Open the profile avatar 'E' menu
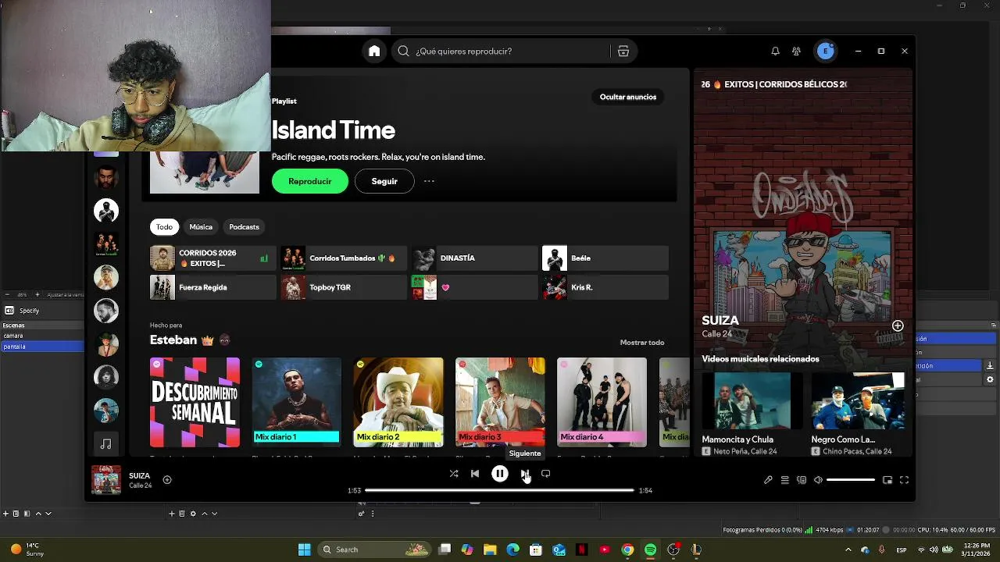 (826, 51)
